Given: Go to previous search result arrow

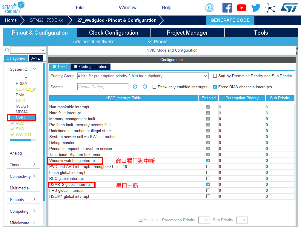Looking at the screenshot, I should [x=135, y=87].
